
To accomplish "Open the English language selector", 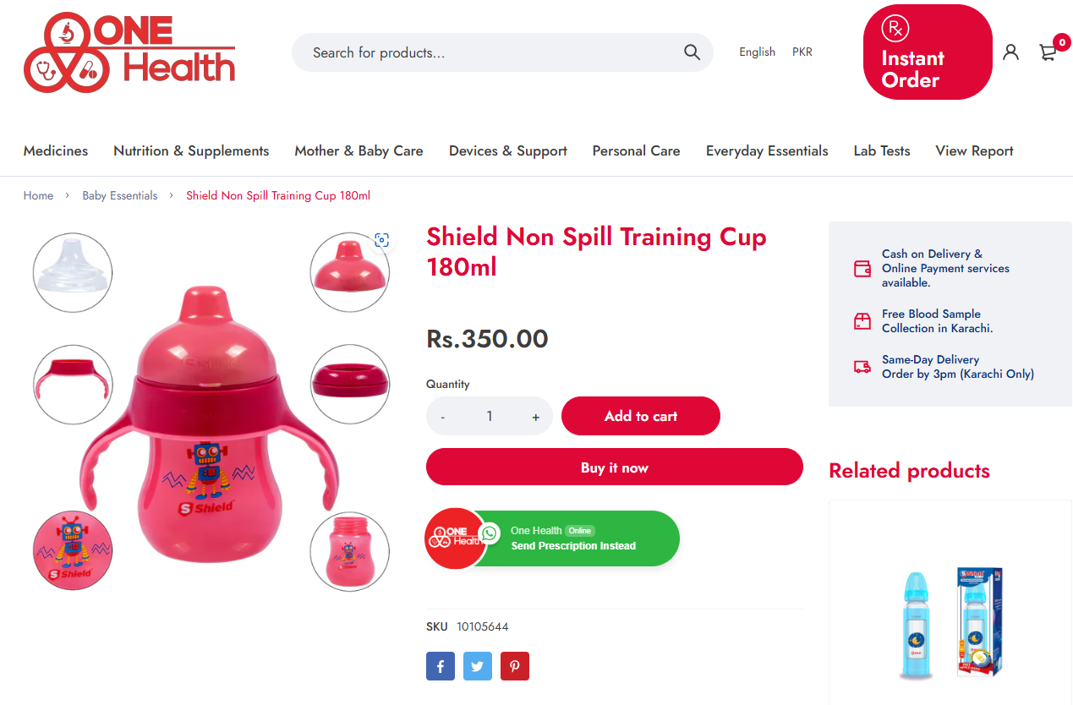I will click(757, 52).
